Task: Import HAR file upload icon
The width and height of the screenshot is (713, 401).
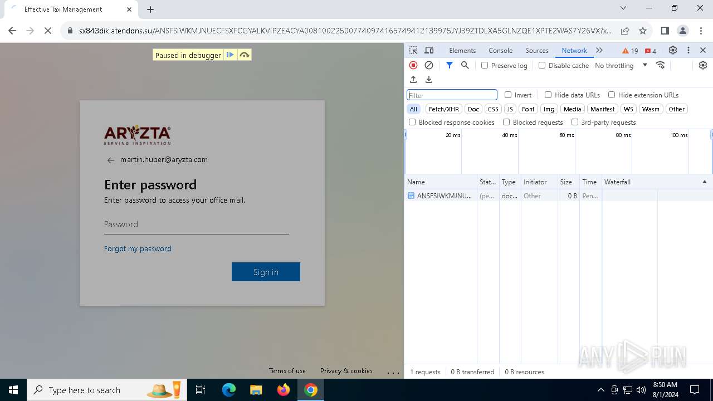Action: pos(413,80)
